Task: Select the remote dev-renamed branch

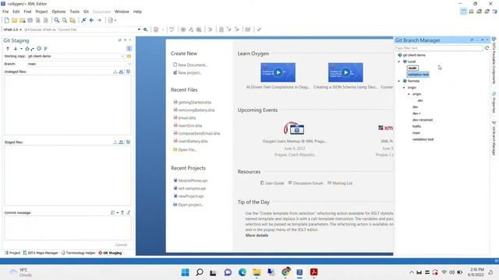Action: [x=423, y=120]
